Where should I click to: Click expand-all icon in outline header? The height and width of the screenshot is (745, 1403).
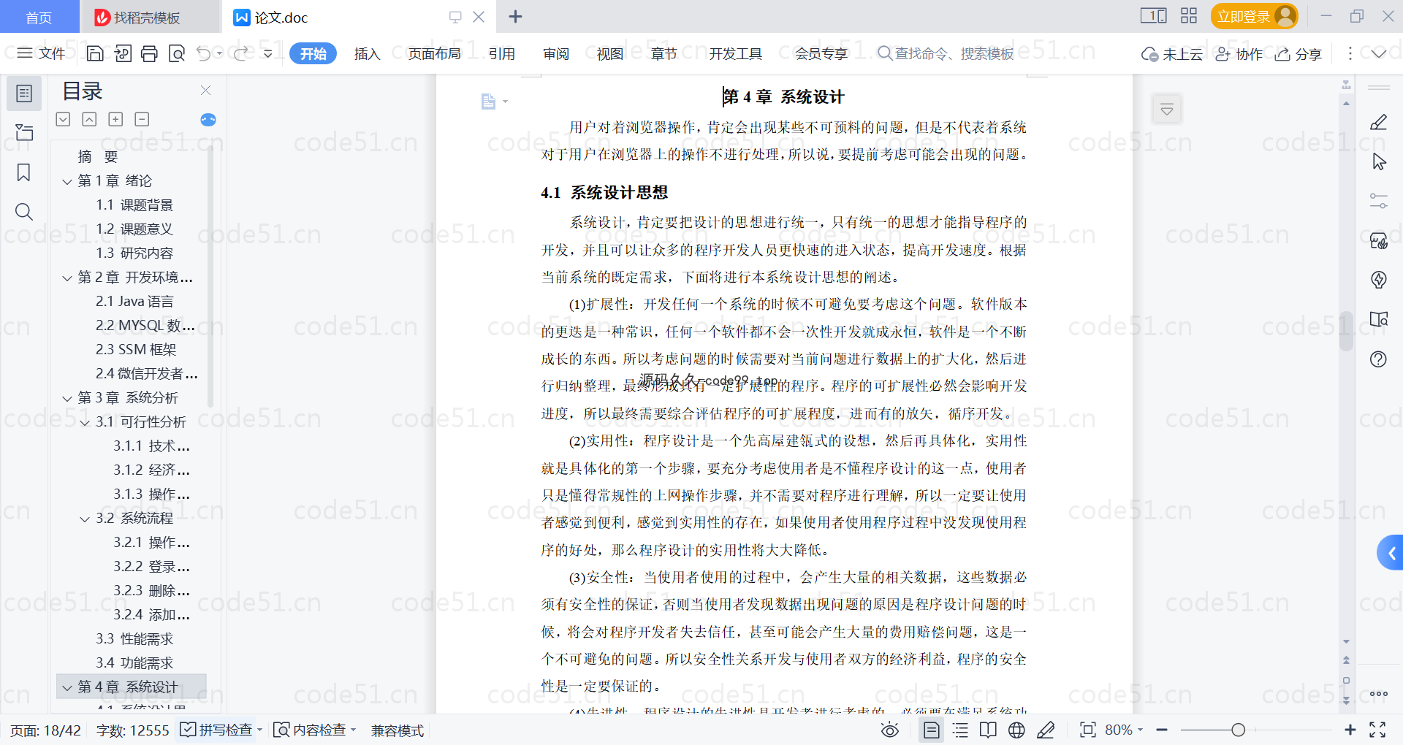[64, 119]
